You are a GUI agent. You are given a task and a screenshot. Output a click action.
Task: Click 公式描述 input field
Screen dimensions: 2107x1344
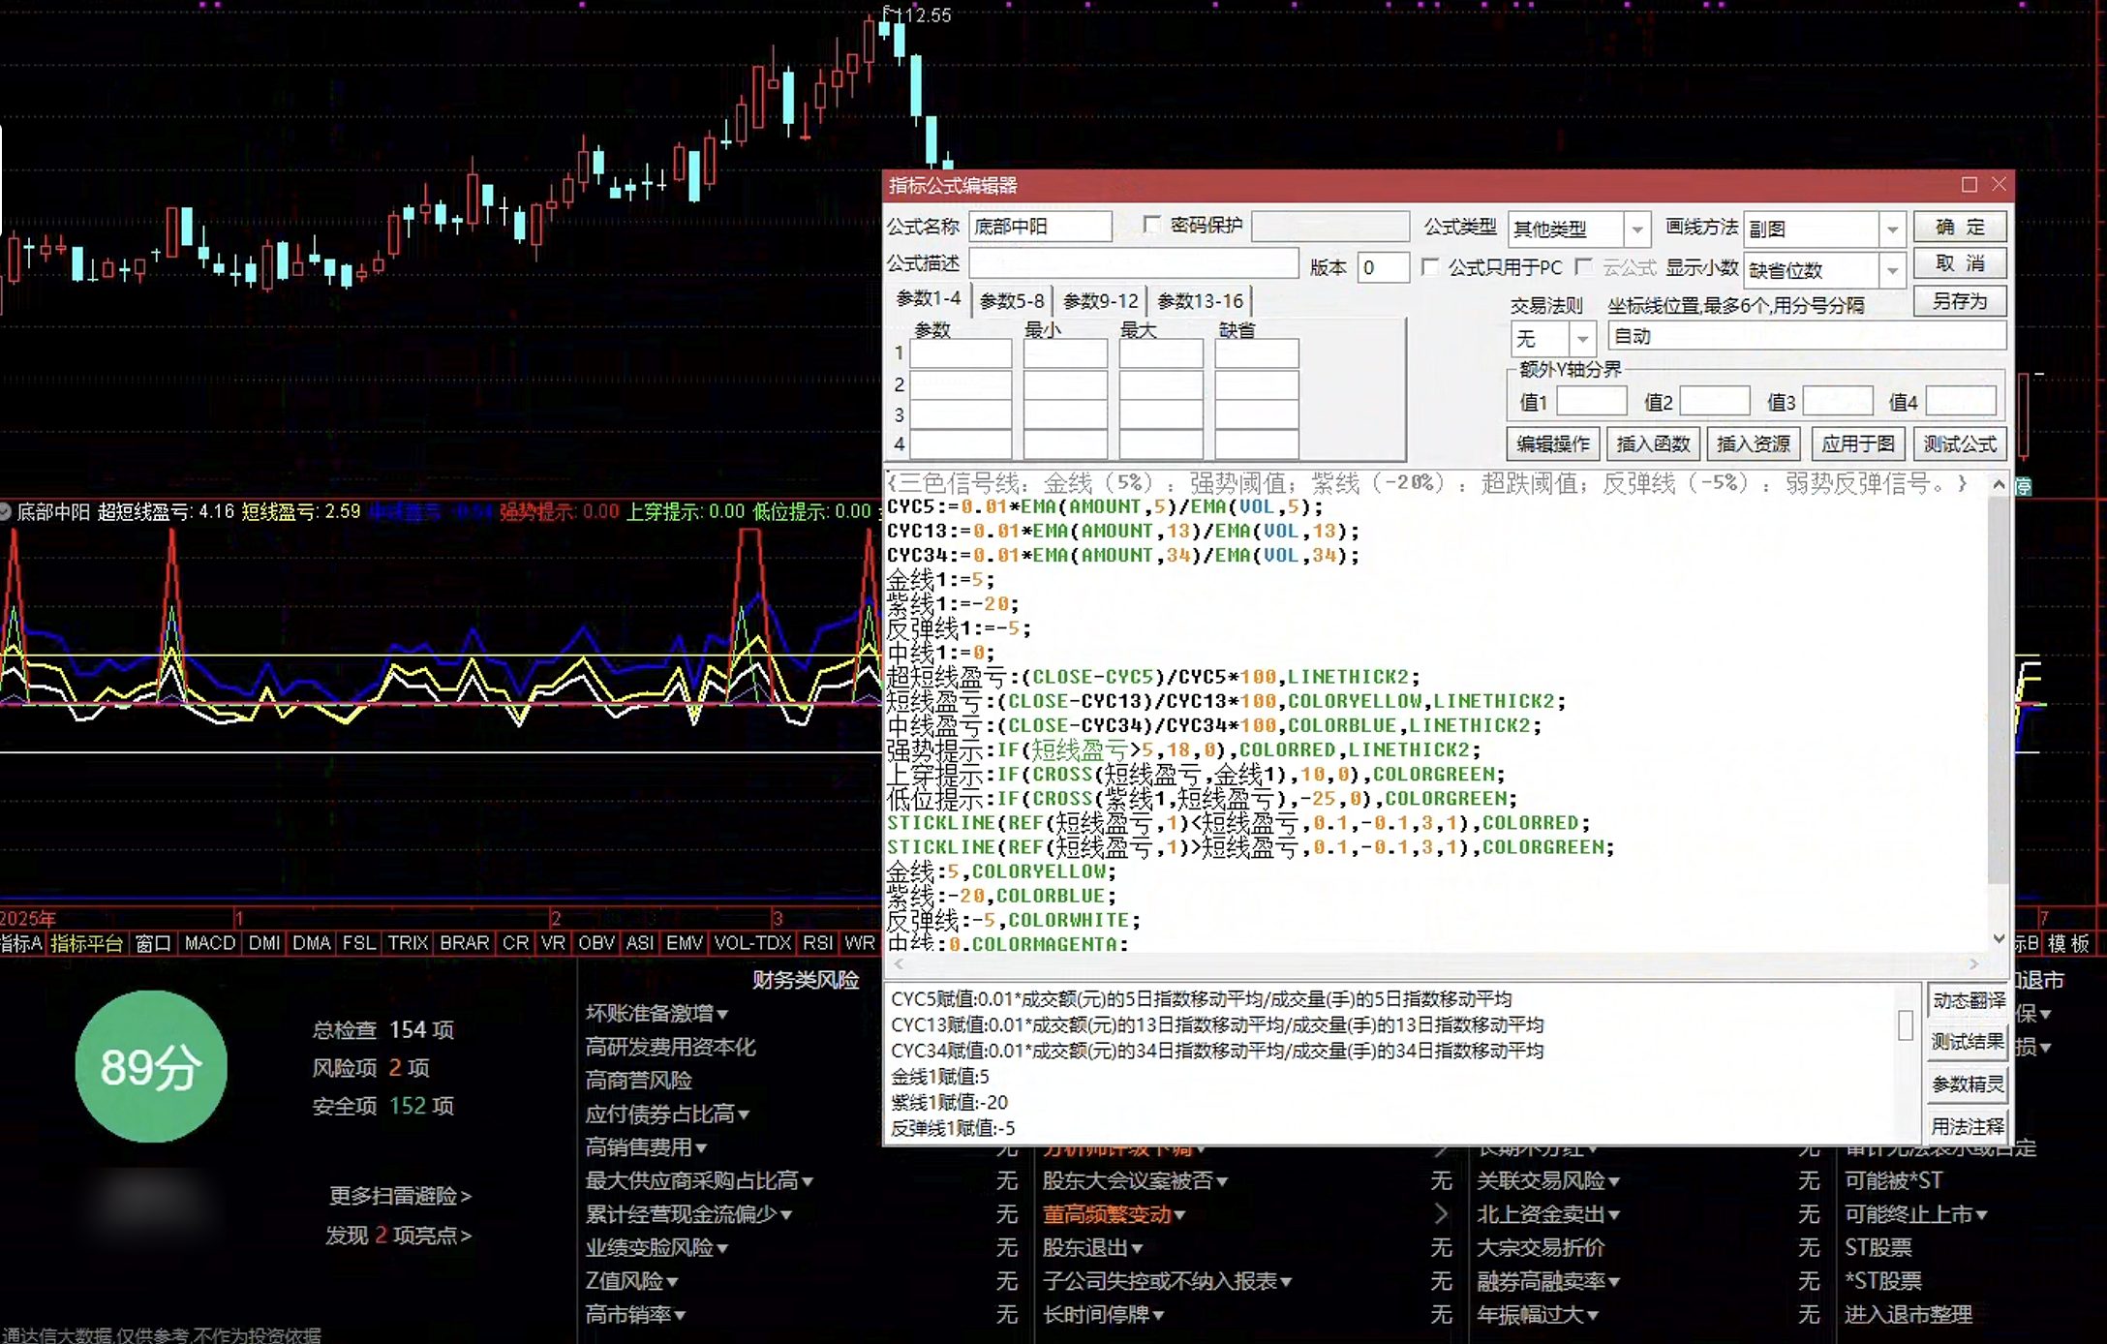tap(1134, 263)
